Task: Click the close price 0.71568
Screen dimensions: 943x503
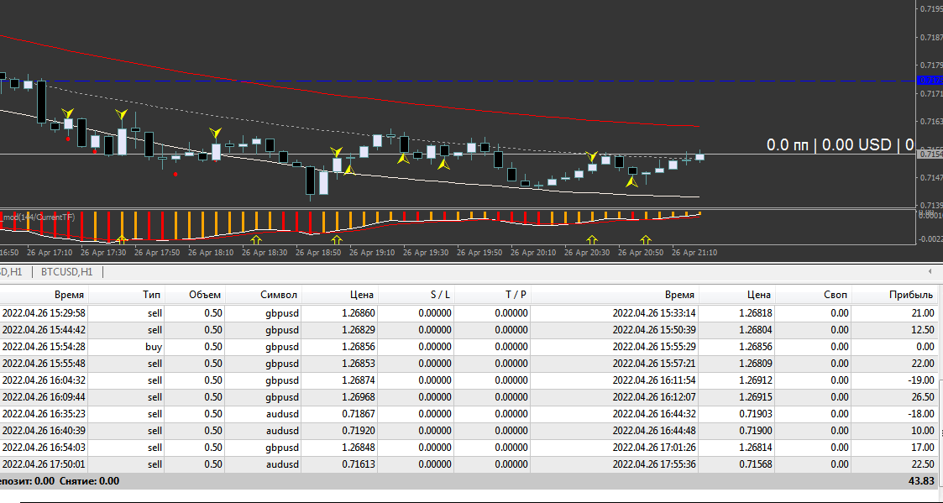Action: click(x=756, y=464)
